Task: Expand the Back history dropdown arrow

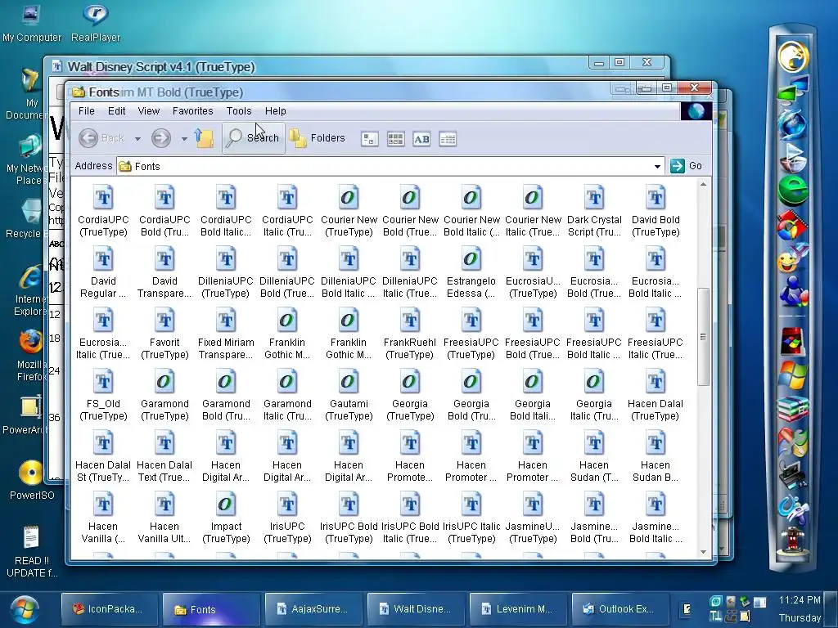Action: (x=137, y=139)
